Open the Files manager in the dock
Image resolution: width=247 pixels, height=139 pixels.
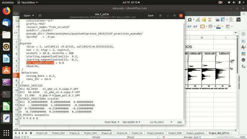[6, 35]
